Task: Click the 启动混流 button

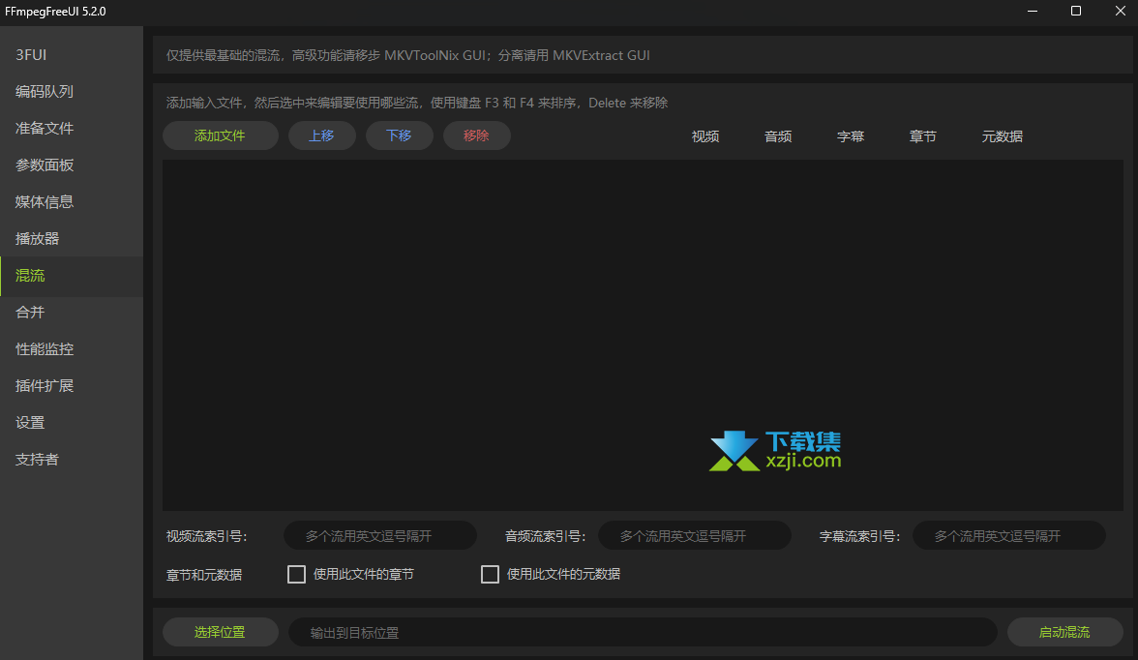Action: pyautogui.click(x=1064, y=632)
